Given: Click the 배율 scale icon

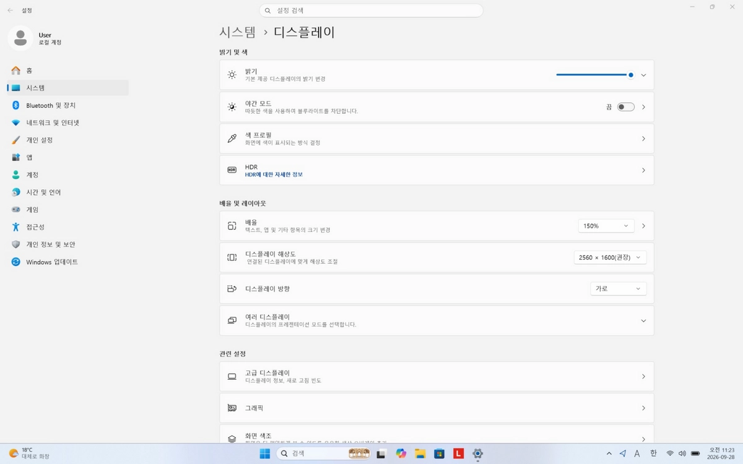Looking at the screenshot, I should point(232,226).
